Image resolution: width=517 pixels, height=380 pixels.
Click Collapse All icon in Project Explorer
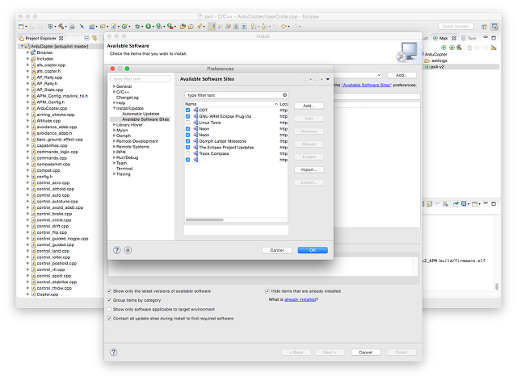click(x=86, y=38)
